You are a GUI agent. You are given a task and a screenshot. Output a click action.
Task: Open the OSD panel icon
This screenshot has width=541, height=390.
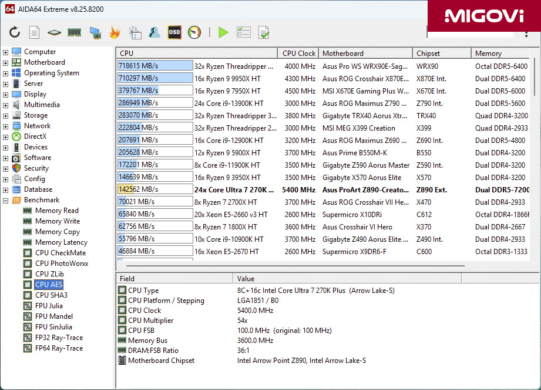point(173,32)
